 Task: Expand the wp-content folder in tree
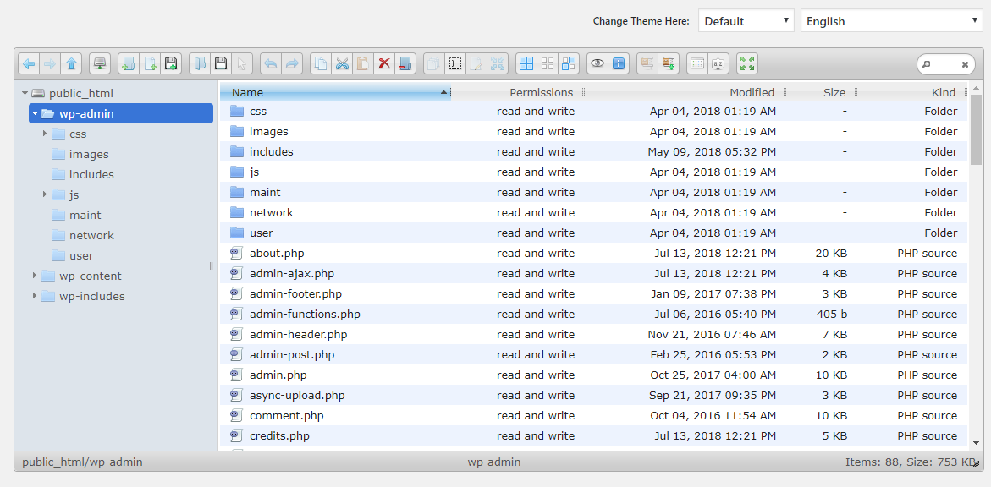(35, 276)
